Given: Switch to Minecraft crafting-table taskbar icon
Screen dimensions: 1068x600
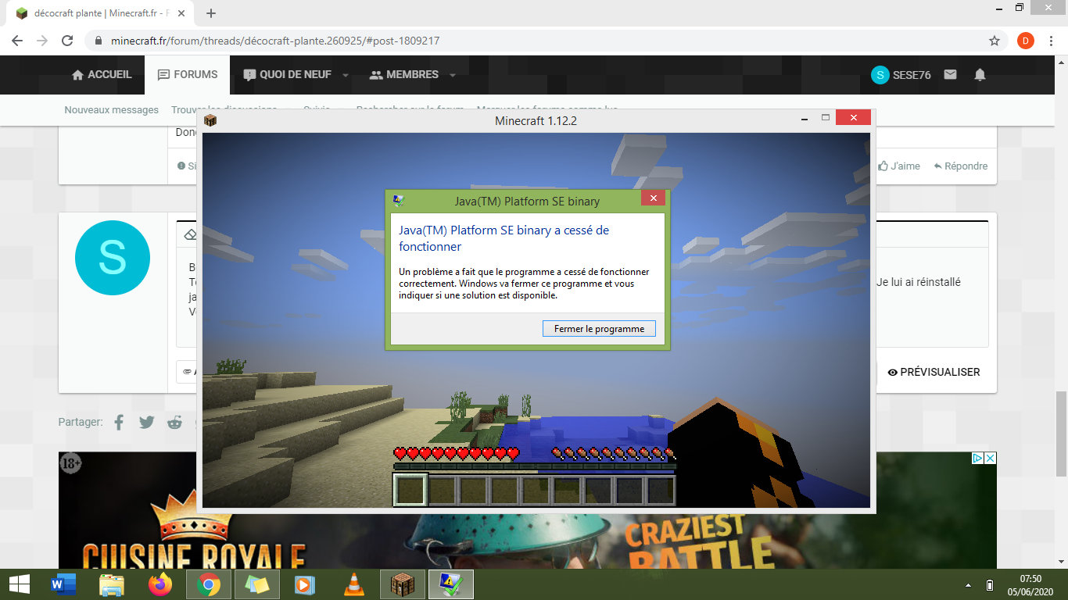Looking at the screenshot, I should (x=403, y=584).
